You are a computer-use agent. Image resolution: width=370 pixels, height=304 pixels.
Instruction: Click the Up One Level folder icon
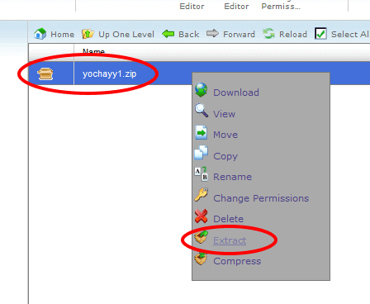[88, 34]
